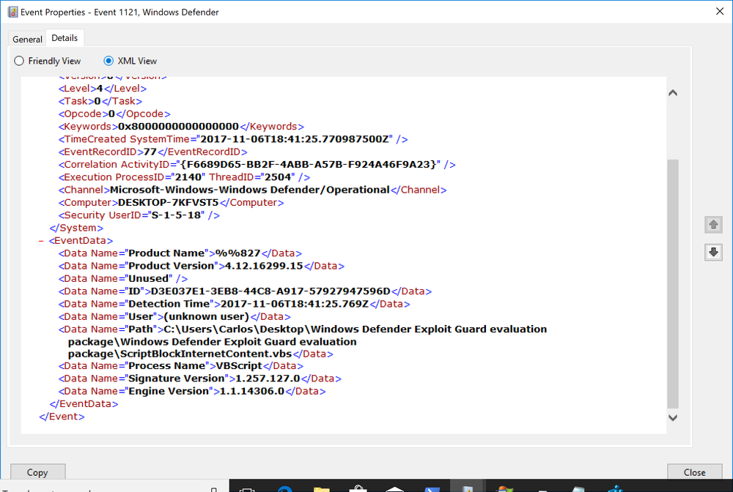733x492 pixels.
Task: Click the Channel Windows Defender/Operational line
Action: [252, 190]
